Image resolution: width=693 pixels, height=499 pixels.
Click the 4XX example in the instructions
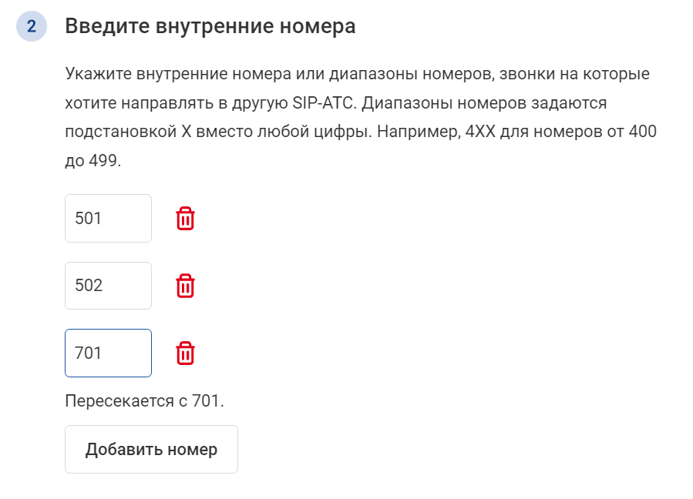click(480, 132)
